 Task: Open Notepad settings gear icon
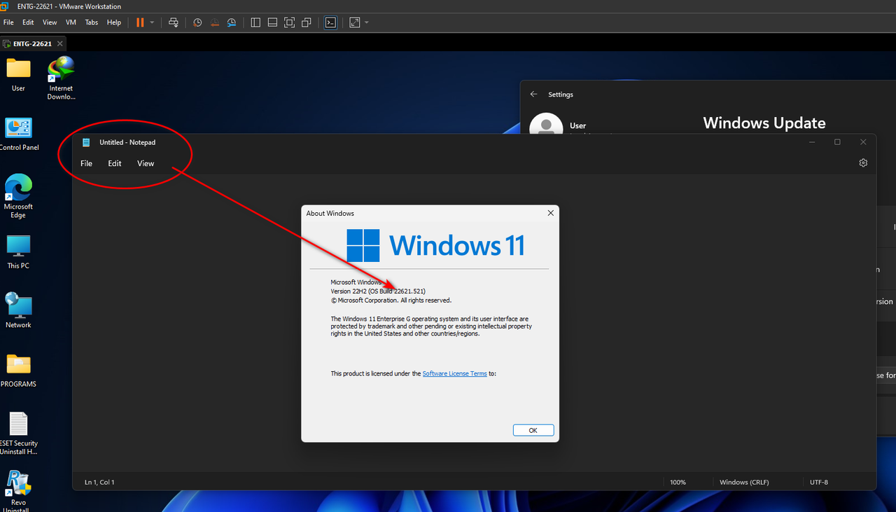[863, 162]
